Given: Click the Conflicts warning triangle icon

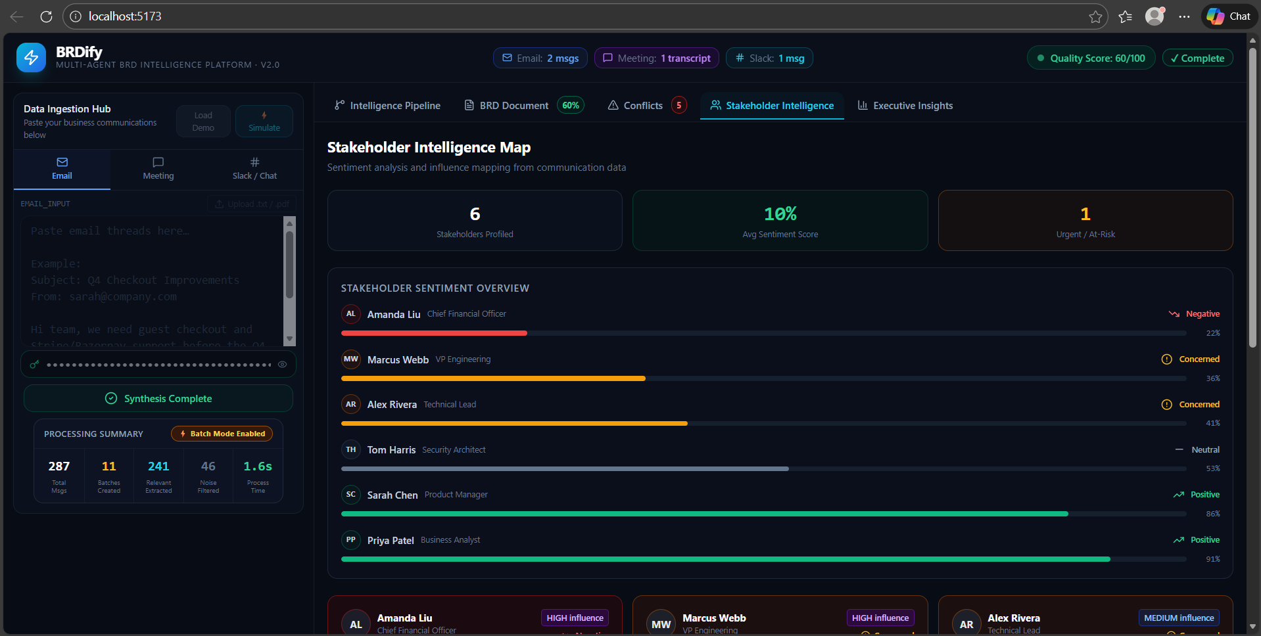Looking at the screenshot, I should click(612, 105).
